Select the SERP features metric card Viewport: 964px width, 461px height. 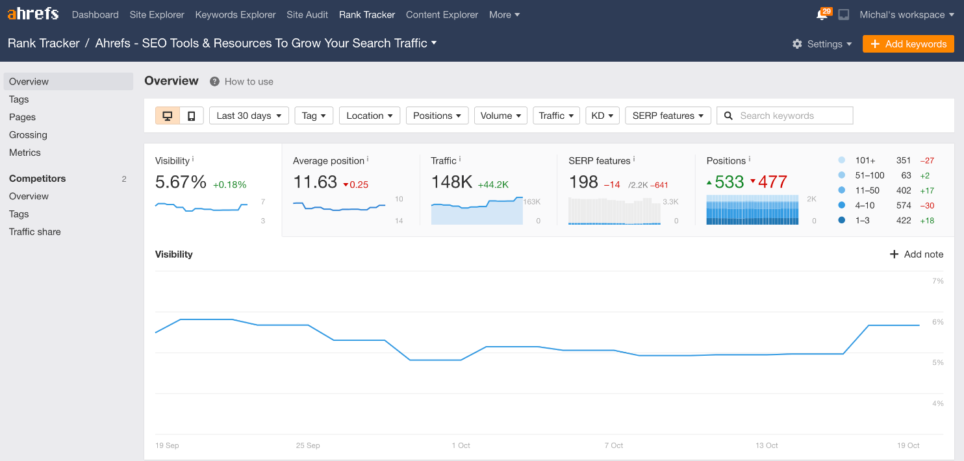point(626,190)
